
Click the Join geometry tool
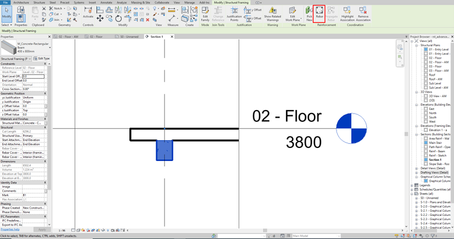tap(55, 20)
